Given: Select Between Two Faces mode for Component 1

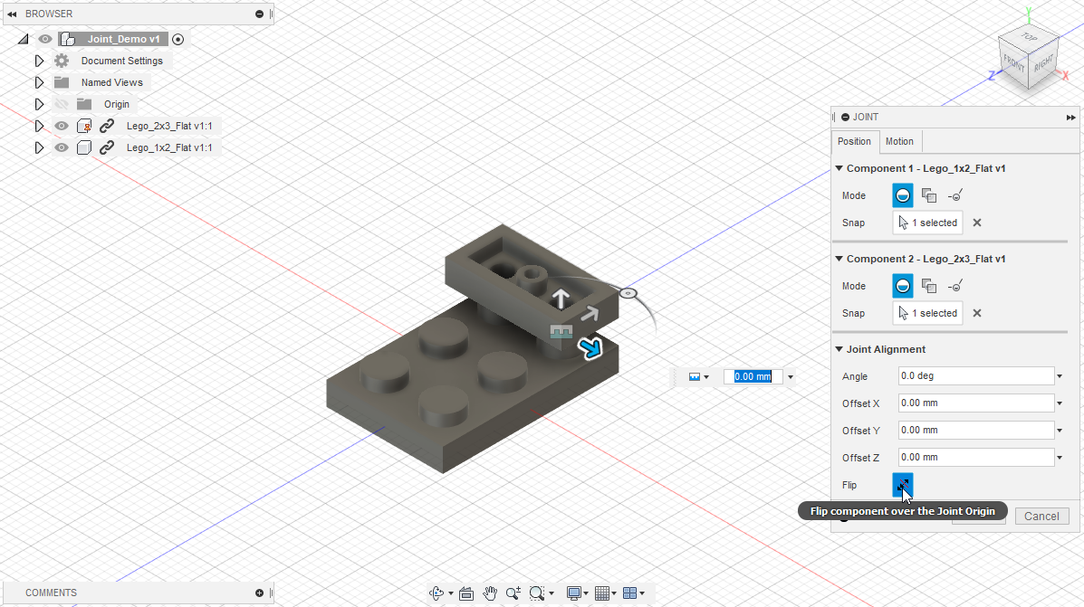Looking at the screenshot, I should coord(928,195).
